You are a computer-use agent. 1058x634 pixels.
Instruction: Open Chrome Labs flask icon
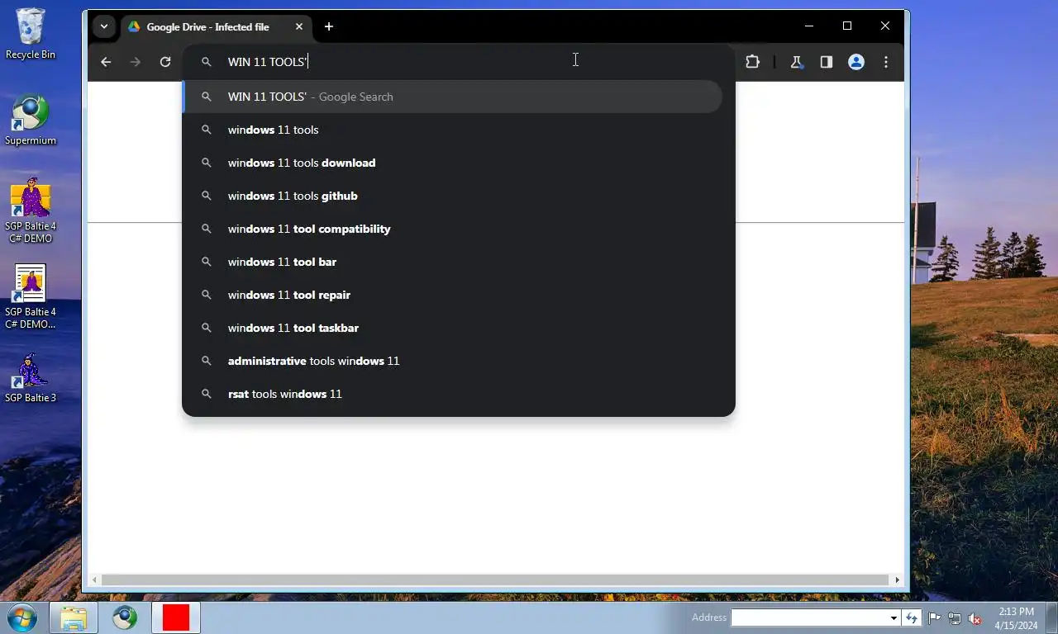click(x=797, y=62)
